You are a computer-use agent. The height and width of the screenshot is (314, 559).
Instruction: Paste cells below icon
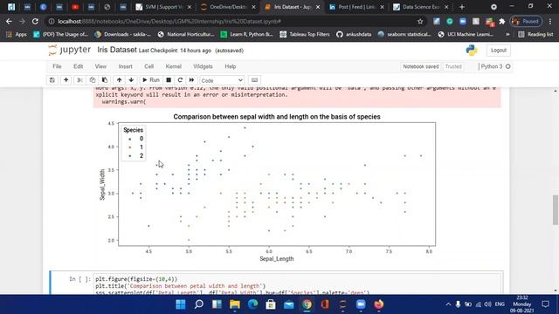coord(105,80)
